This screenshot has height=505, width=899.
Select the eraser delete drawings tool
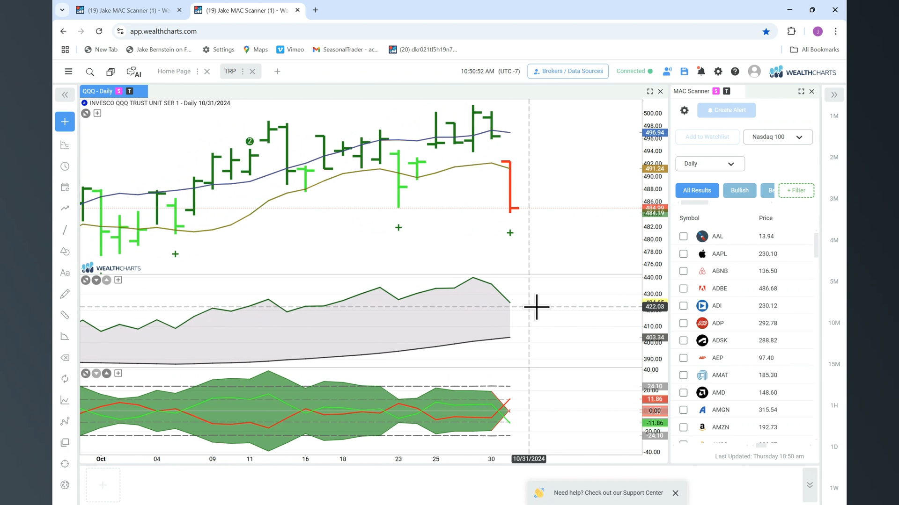click(65, 358)
